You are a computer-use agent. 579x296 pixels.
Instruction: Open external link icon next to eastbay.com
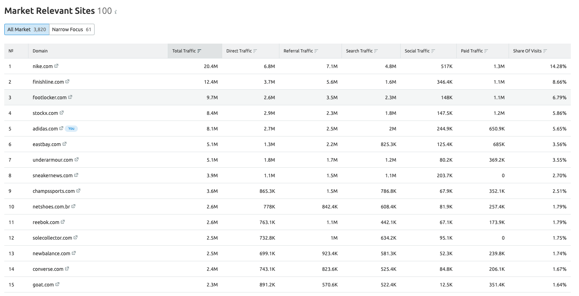[64, 144]
